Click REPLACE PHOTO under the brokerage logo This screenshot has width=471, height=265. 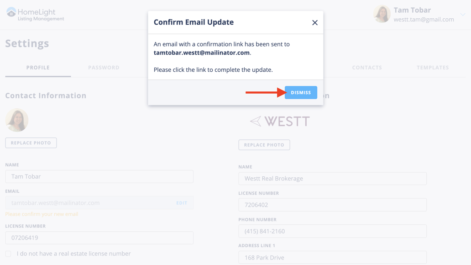[264, 145]
